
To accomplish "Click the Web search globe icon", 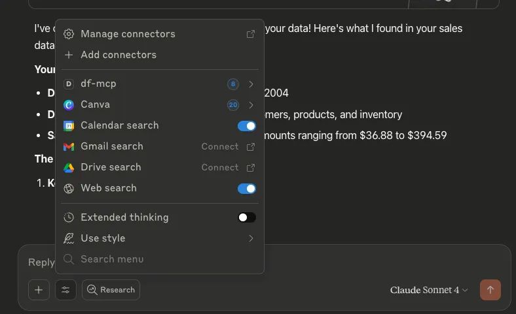I will [x=69, y=188].
